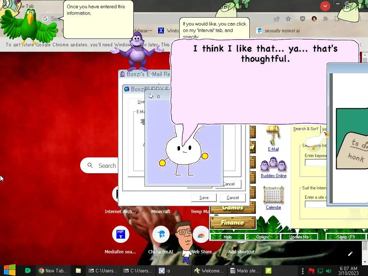Open the E-Mail link in Bonzi panel

[x=273, y=149]
